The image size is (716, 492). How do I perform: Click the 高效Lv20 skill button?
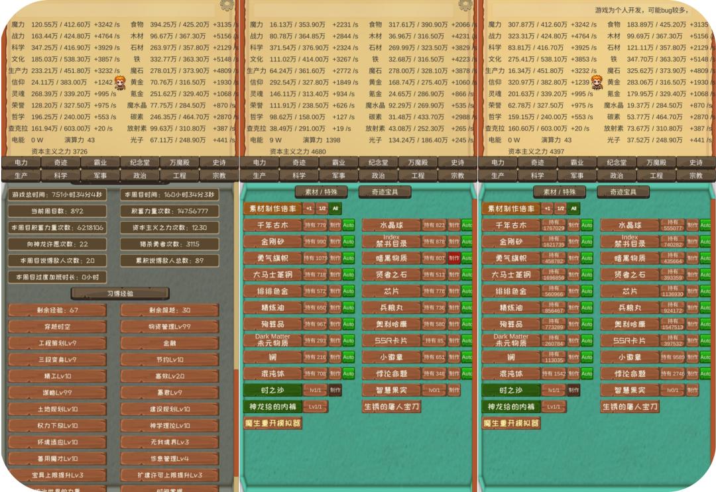[x=170, y=376]
